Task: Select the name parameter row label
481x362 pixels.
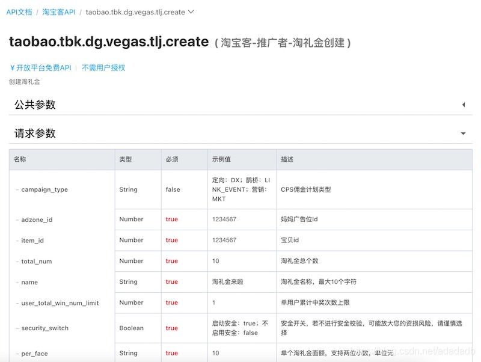Action: click(x=29, y=282)
